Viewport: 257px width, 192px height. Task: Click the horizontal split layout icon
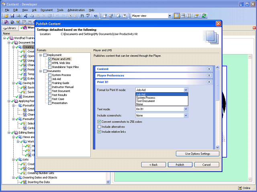[x=183, y=16]
